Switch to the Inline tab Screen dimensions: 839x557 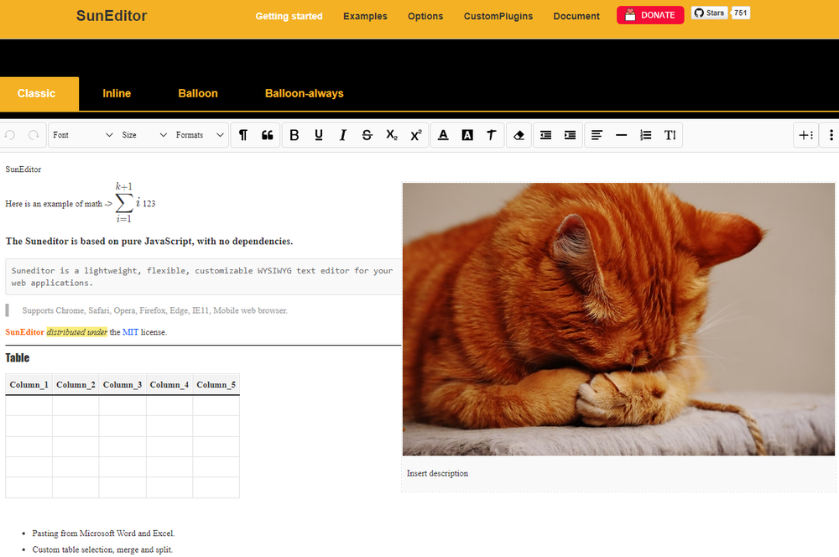117,94
